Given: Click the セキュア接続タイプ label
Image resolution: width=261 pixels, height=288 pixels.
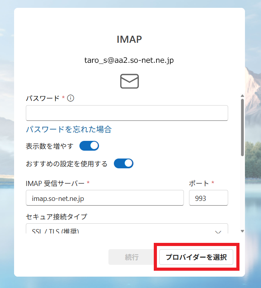Looking at the screenshot, I should tap(56, 216).
